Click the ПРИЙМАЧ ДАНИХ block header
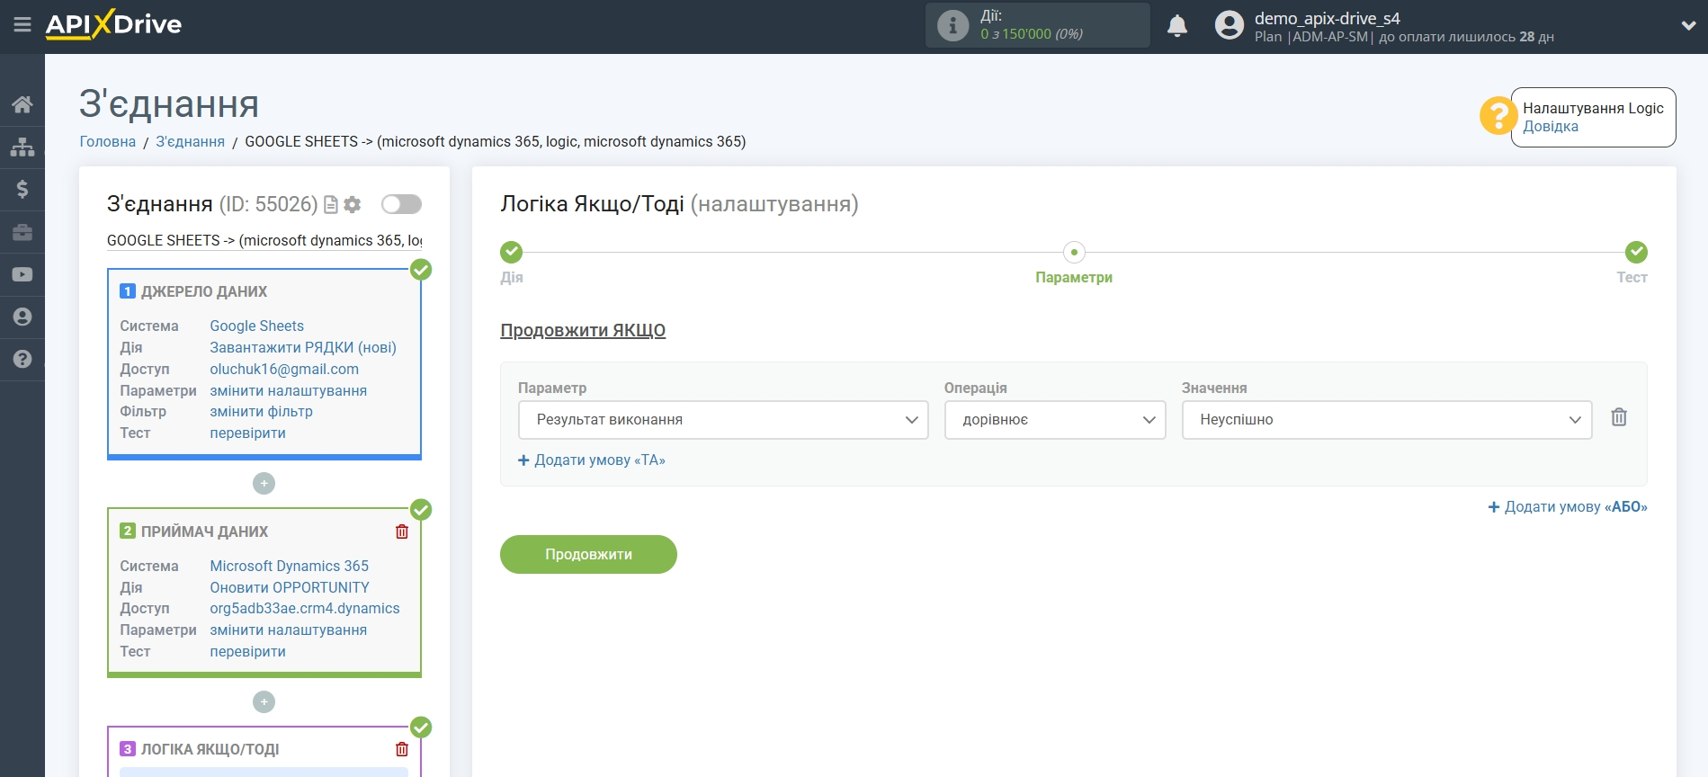This screenshot has height=777, width=1708. click(204, 532)
